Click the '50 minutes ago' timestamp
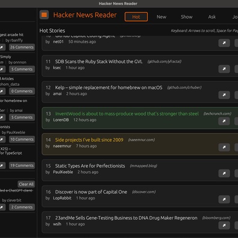 point(82,41)
